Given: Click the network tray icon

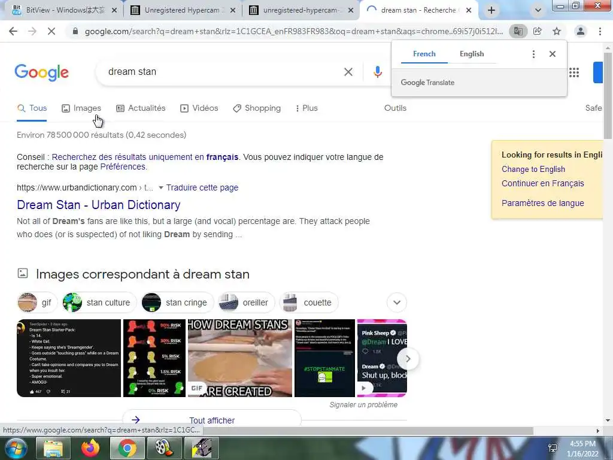Looking at the screenshot, I should 553,448.
